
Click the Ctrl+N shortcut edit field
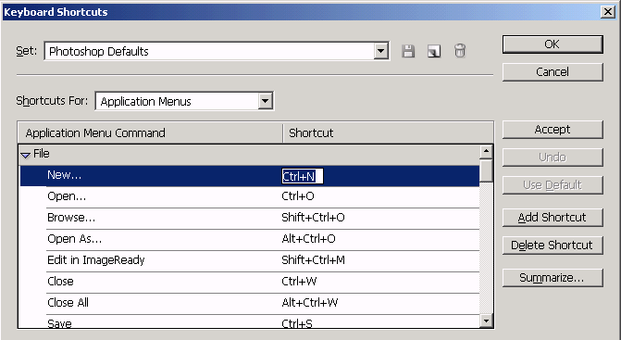click(303, 176)
